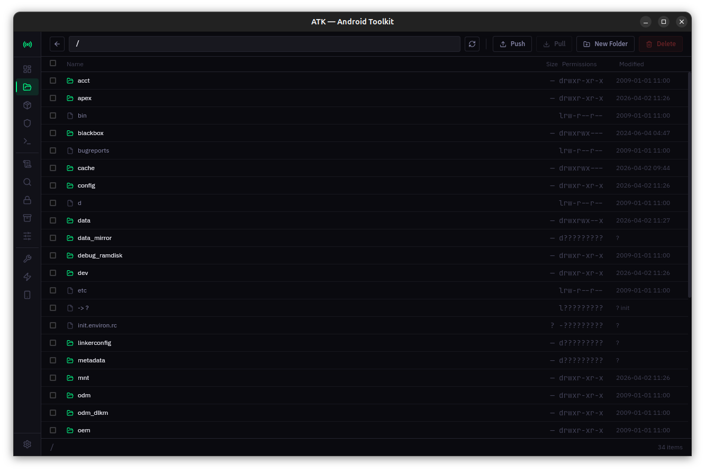
Task: Open the sliders tuning icon in sidebar
Action: point(28,236)
